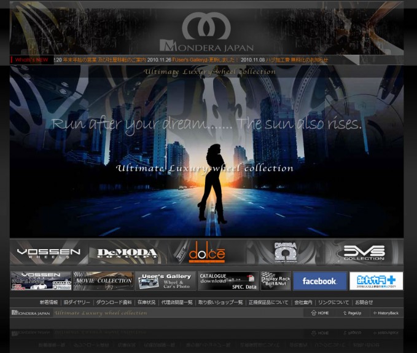Image resolution: width=417 pixels, height=353 pixels.
Task: Visit the facebook page button
Action: pyautogui.click(x=320, y=281)
